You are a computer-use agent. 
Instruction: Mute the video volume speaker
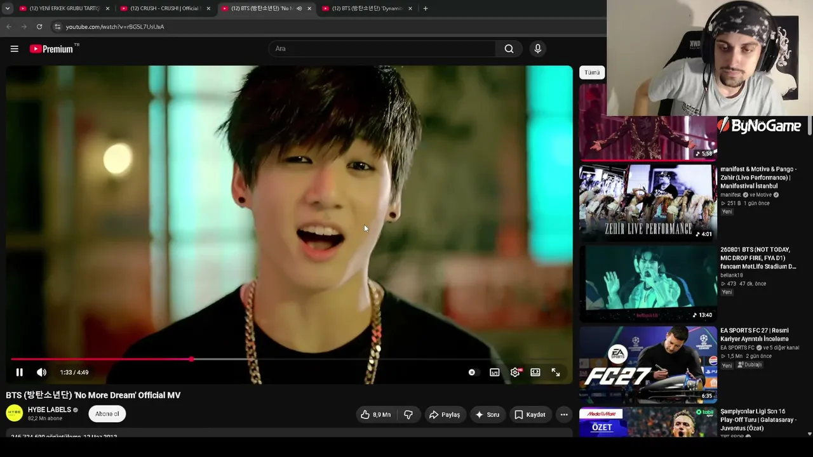41,373
